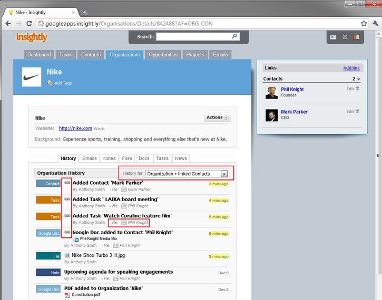Open 'Upcoming agenda for speaking engagements' note
Image resolution: width=382 pixels, height=300 pixels.
pyautogui.click(x=119, y=272)
